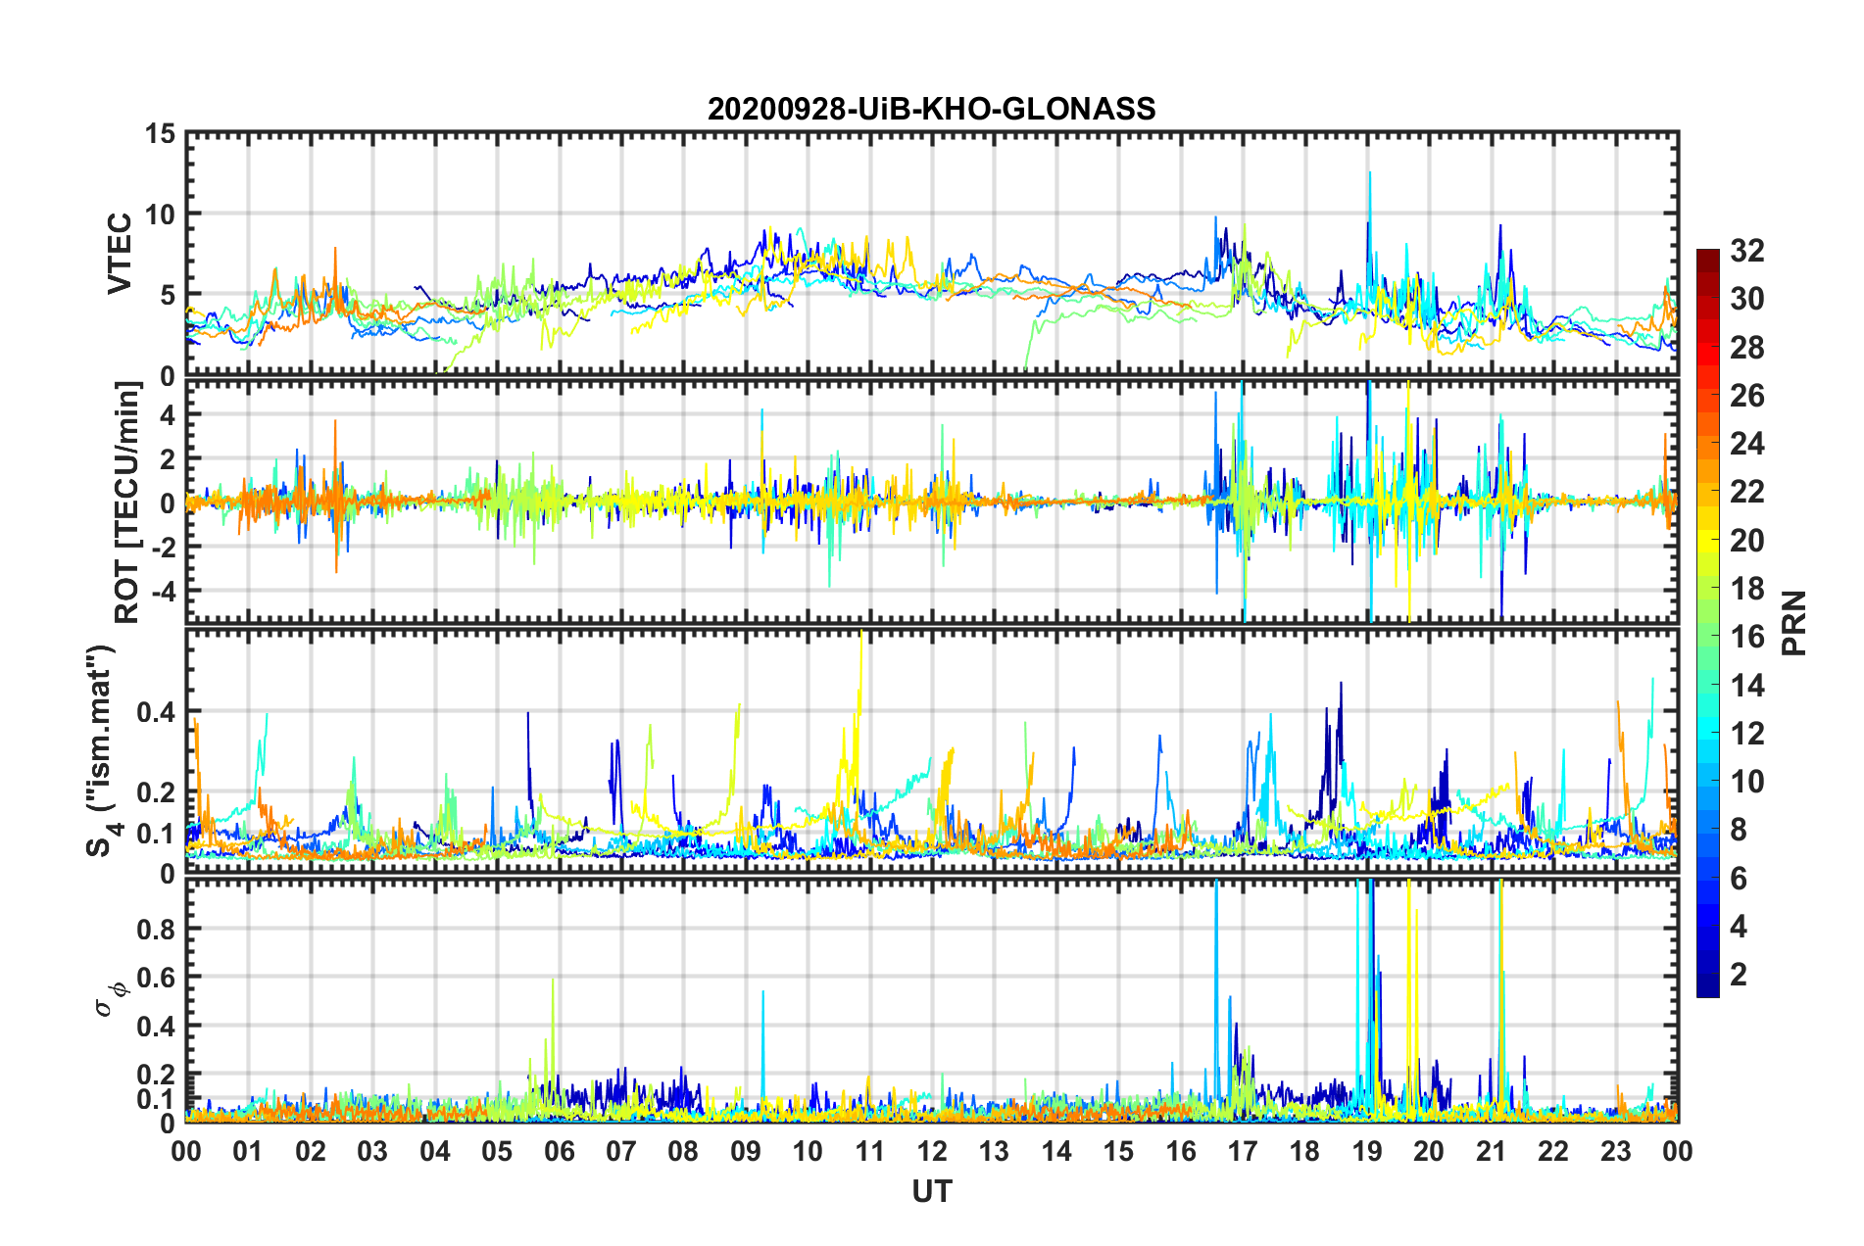Click ROT y-axis tick label -2
The width and height of the screenshot is (1864, 1246).
tap(163, 547)
